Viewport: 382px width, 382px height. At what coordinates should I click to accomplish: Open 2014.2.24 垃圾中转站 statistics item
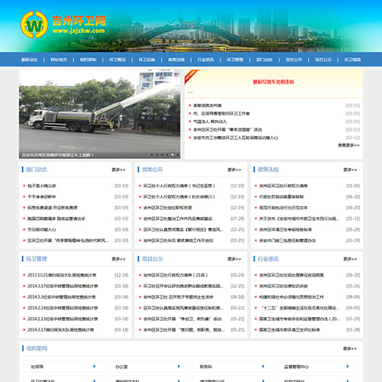pyautogui.click(x=63, y=308)
